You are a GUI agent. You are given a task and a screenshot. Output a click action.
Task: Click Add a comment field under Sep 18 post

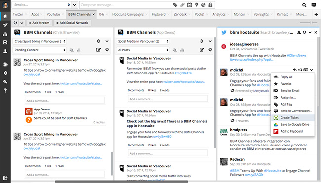click(x=168, y=99)
